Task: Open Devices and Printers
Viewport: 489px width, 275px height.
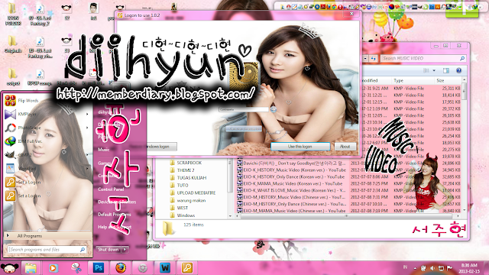Action: point(117,202)
